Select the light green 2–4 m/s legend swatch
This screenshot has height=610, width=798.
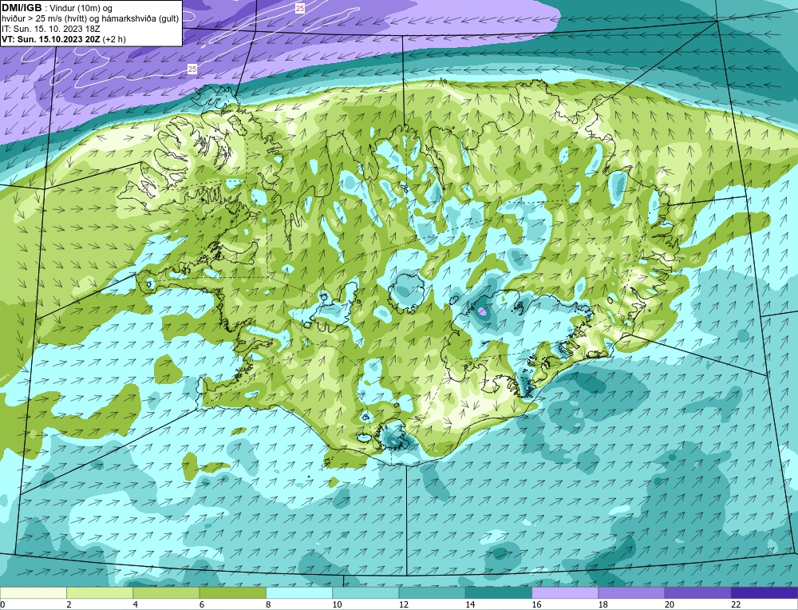coord(100,592)
